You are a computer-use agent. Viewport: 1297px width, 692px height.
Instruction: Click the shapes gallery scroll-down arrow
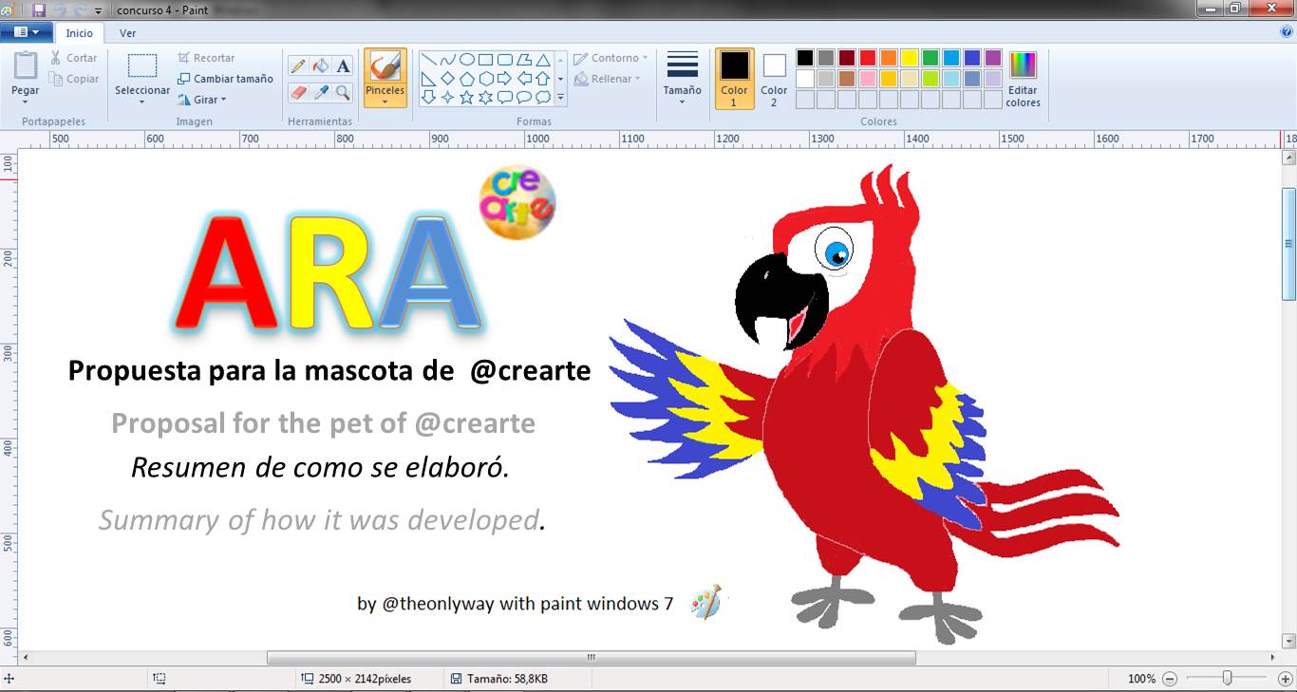(x=560, y=78)
